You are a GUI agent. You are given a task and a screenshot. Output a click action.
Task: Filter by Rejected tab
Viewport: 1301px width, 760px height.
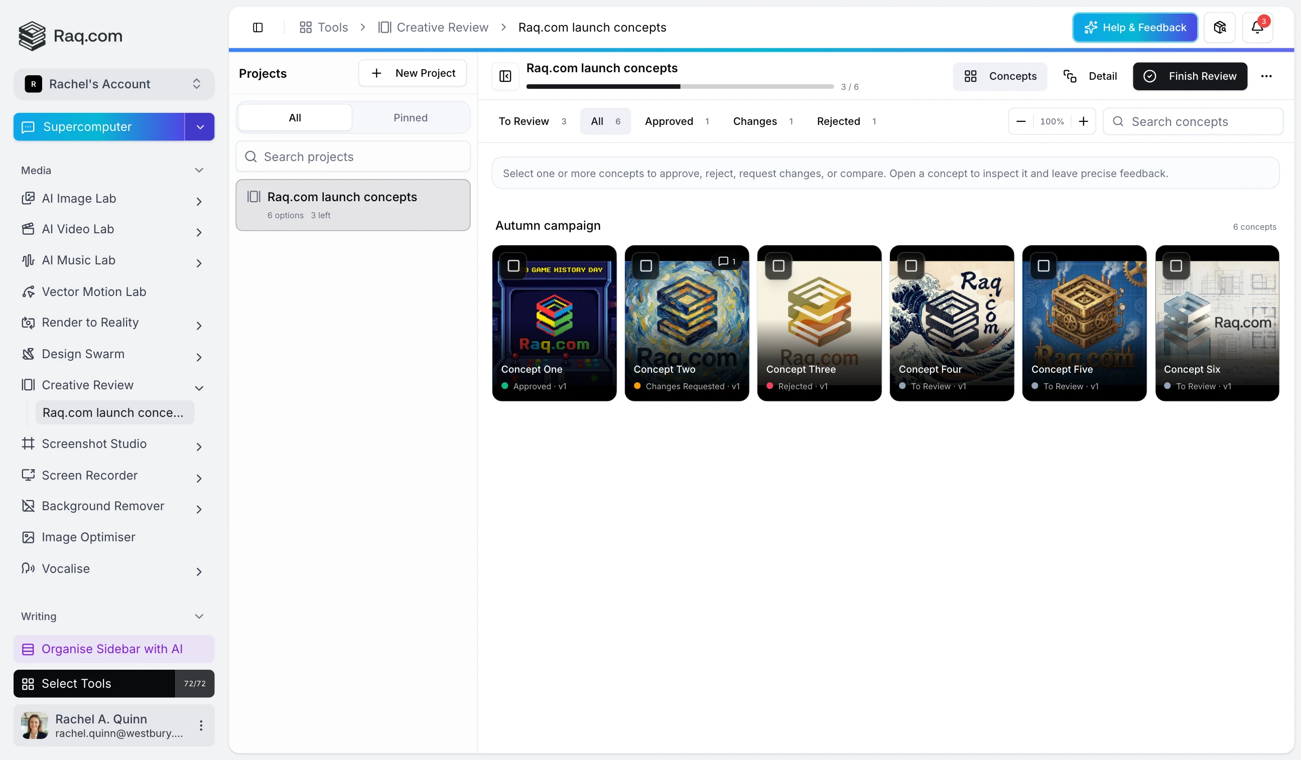click(x=847, y=121)
